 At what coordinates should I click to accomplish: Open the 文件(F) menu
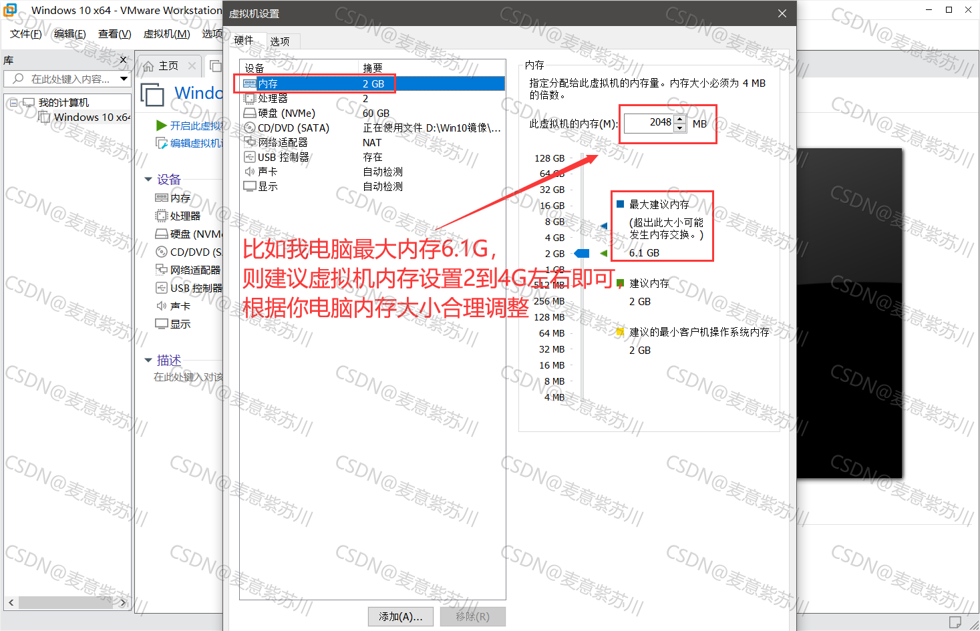(26, 34)
